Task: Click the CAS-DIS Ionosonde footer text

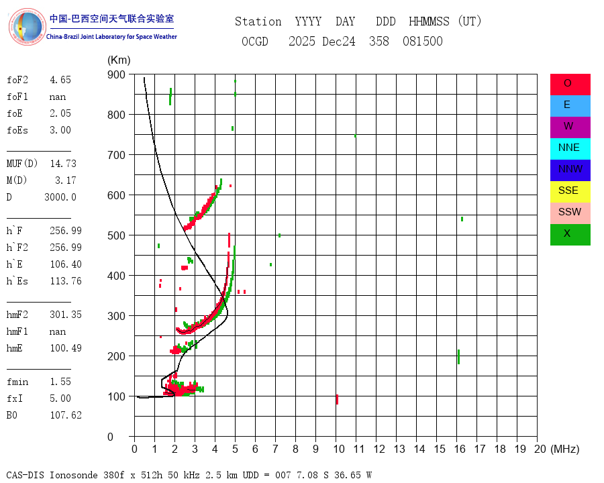Action: (189, 475)
